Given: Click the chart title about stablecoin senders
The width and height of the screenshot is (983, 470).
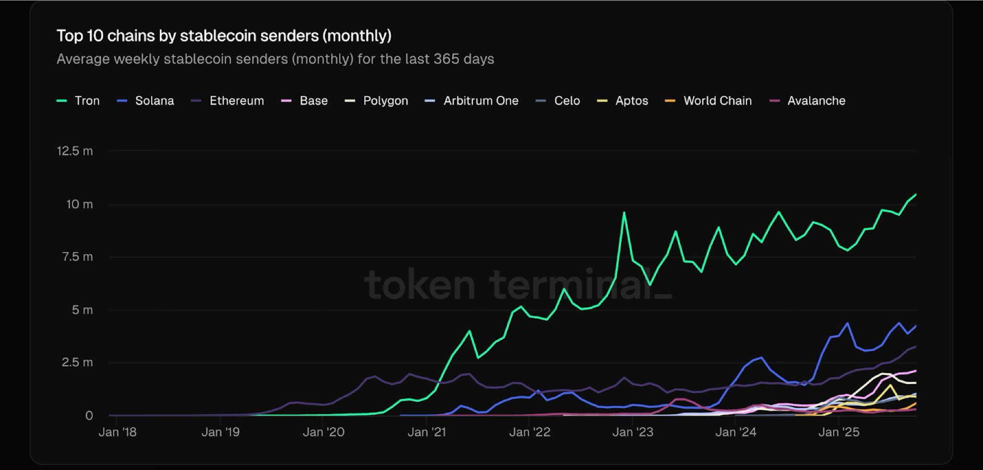Looking at the screenshot, I should [224, 36].
